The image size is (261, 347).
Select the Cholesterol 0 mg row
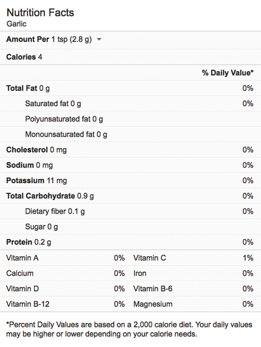click(x=36, y=150)
